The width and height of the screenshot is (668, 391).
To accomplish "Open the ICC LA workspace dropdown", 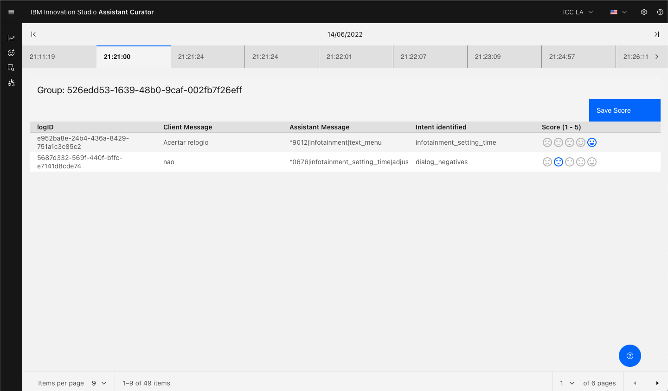I will 577,12.
